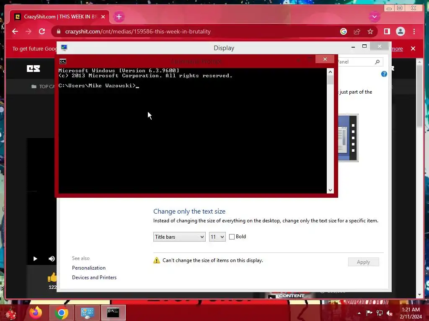Reload the Chrome page
This screenshot has height=321, width=429.
(42, 31)
